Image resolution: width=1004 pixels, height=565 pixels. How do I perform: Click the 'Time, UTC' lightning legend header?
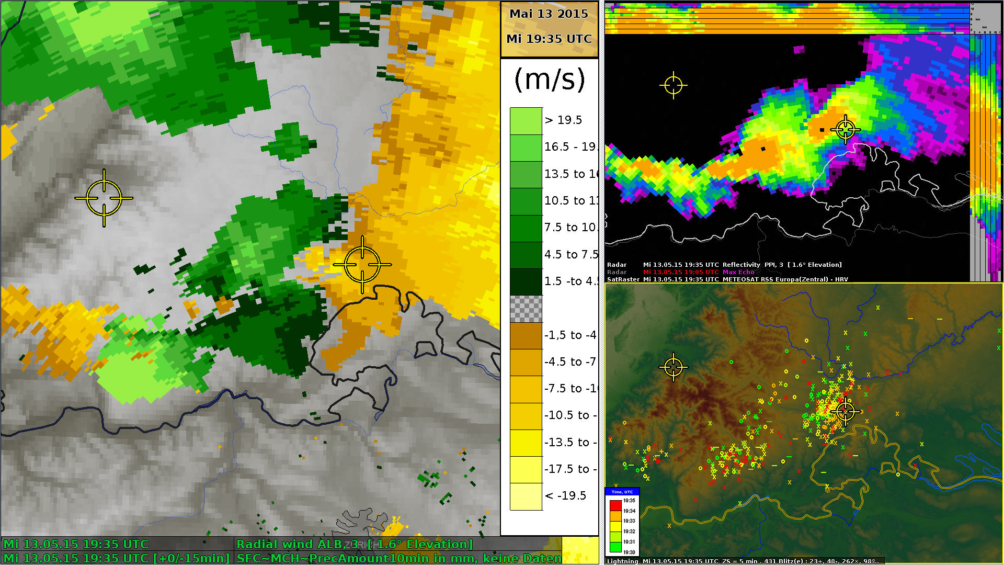622,492
